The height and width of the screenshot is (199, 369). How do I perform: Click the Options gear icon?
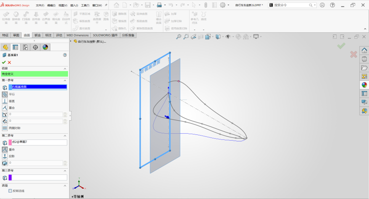click(222, 5)
